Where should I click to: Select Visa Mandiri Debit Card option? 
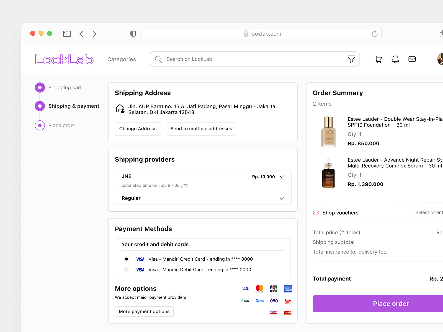[x=126, y=269]
